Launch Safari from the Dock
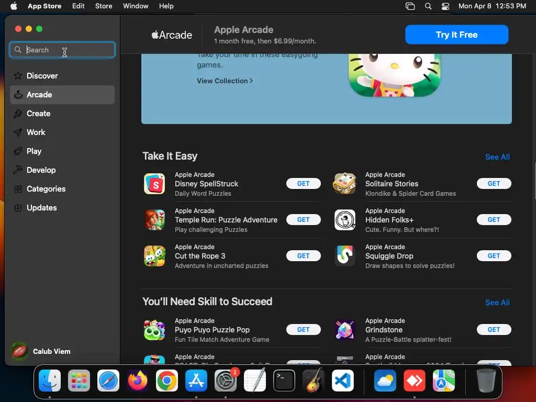 tap(108, 381)
